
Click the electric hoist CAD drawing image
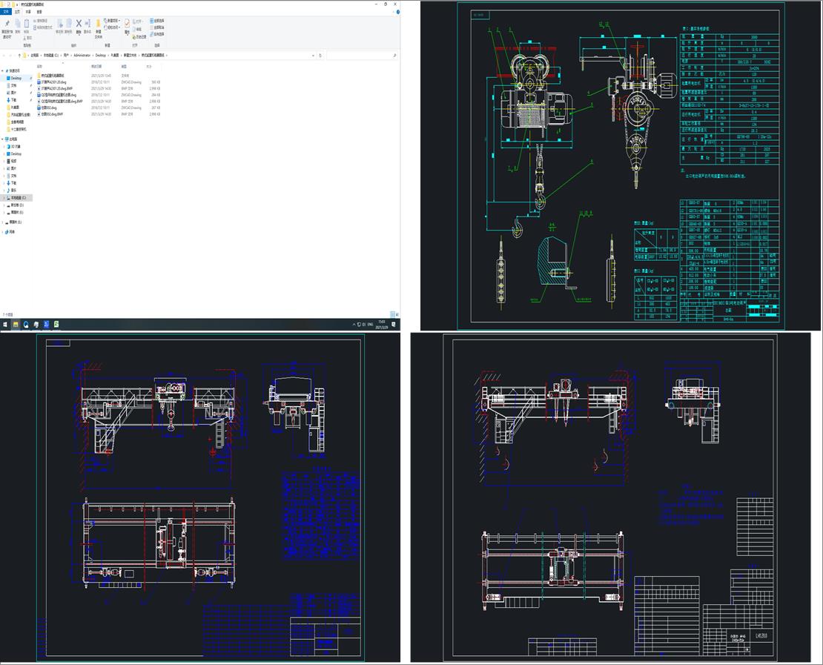click(621, 166)
